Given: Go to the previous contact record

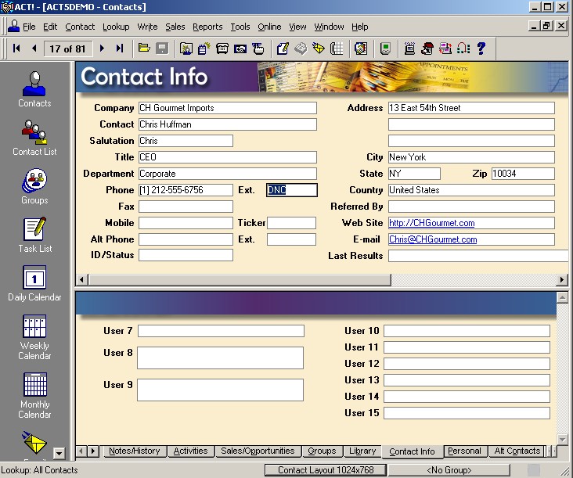Looking at the screenshot, I should [34, 49].
